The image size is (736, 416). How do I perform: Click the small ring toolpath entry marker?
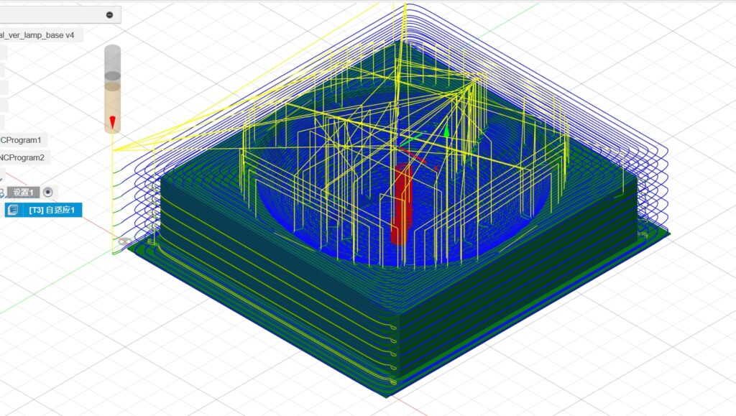pyautogui.click(x=124, y=241)
